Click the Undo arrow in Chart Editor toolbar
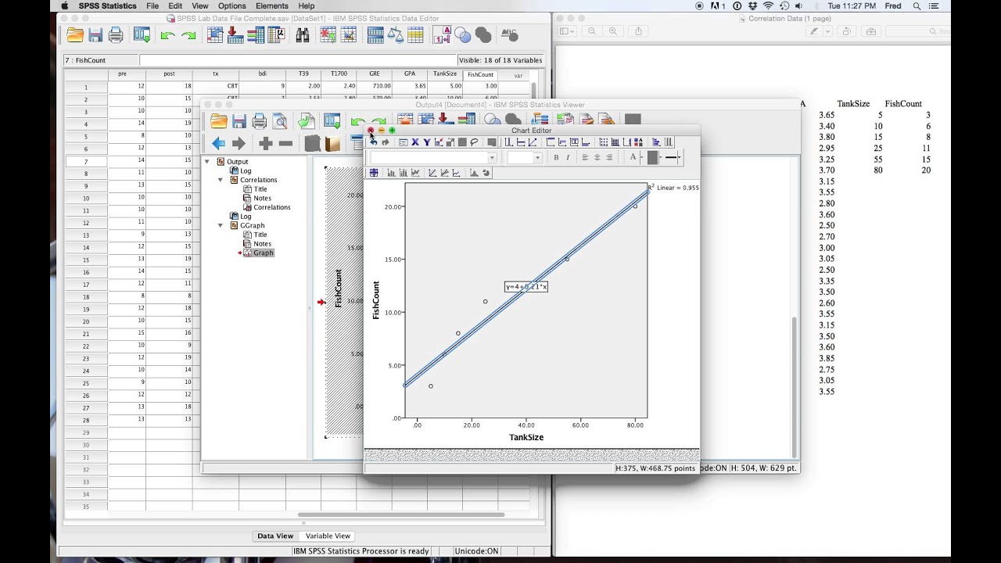Image resolution: width=1001 pixels, height=563 pixels. tap(373, 142)
